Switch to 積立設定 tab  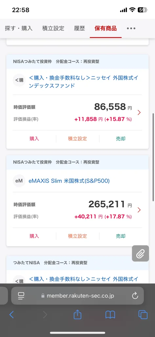pyautogui.click(x=53, y=28)
